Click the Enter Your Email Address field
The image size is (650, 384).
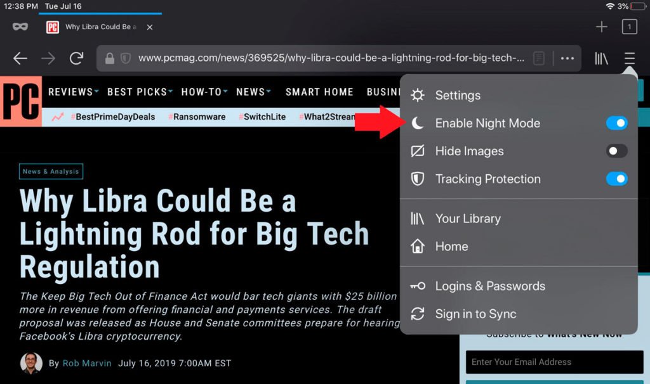point(555,362)
